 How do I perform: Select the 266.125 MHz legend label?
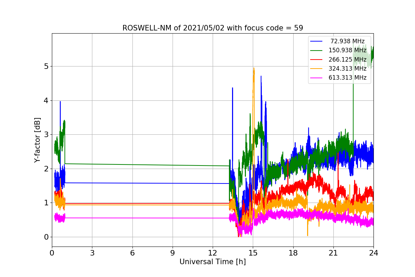348,60
